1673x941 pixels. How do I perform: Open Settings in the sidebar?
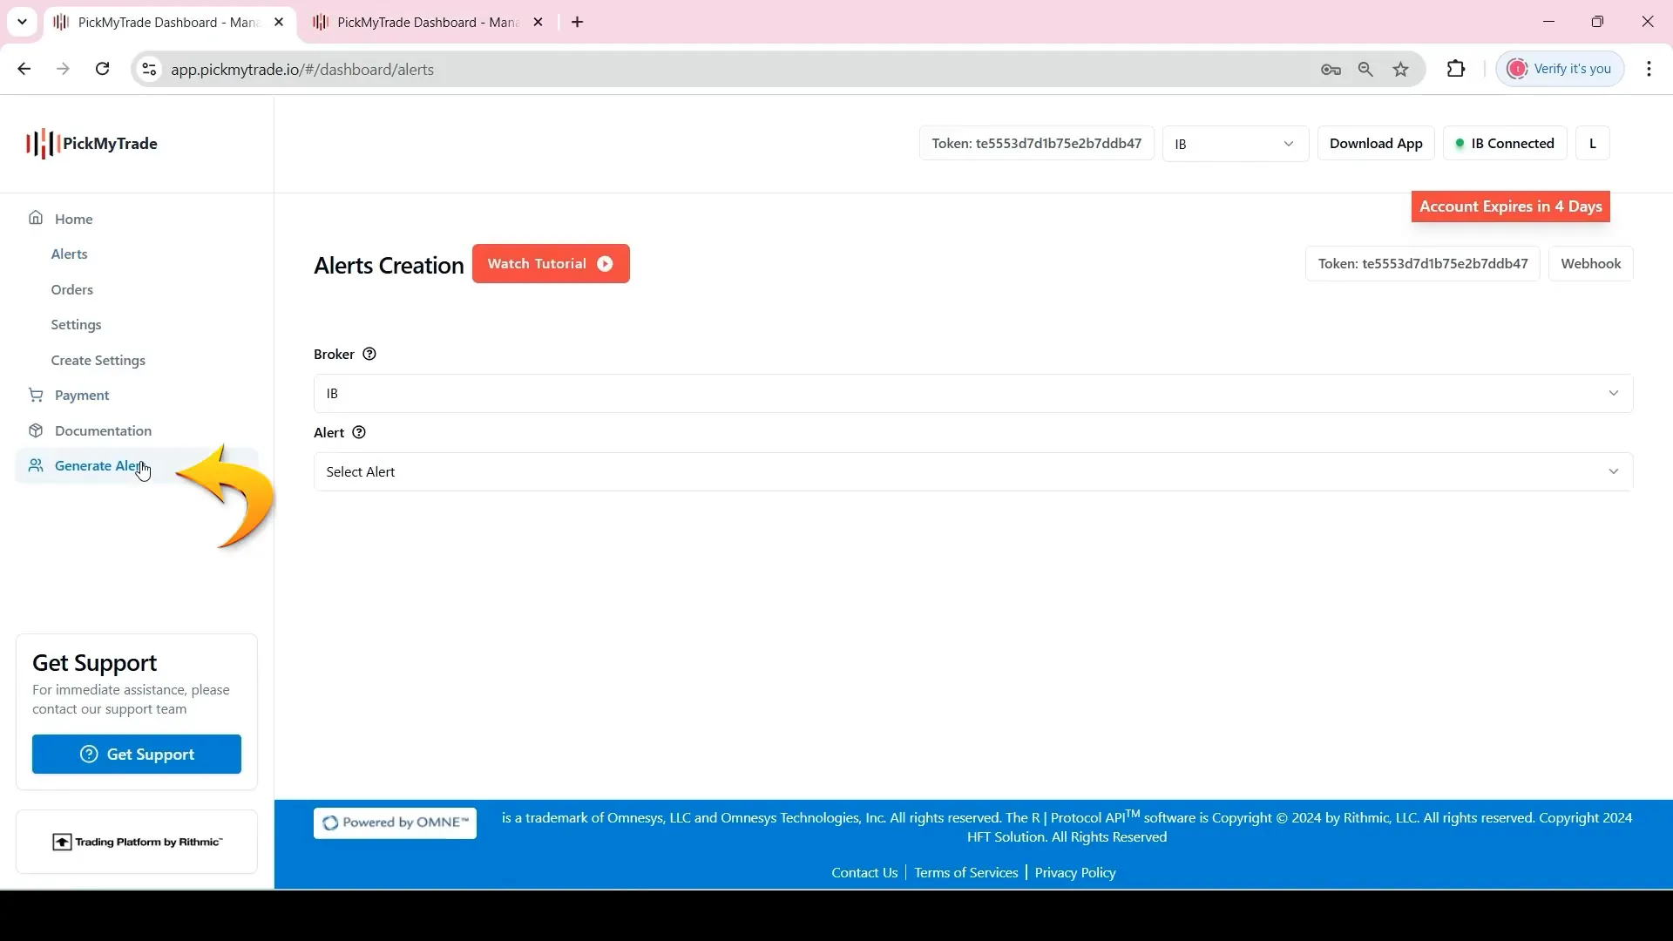point(76,324)
